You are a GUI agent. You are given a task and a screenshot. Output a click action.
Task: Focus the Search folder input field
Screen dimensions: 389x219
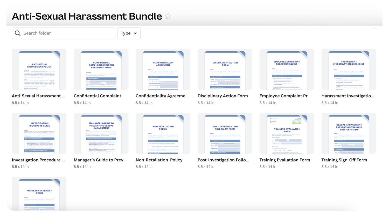pos(63,33)
